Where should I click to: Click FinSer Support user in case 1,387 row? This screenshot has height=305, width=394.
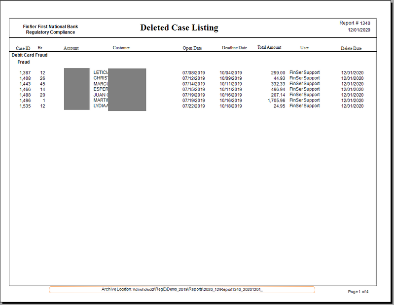point(305,72)
